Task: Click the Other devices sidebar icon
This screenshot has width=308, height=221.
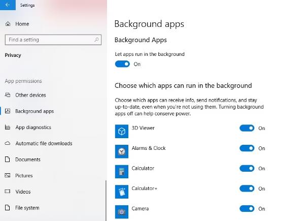Action: point(8,95)
